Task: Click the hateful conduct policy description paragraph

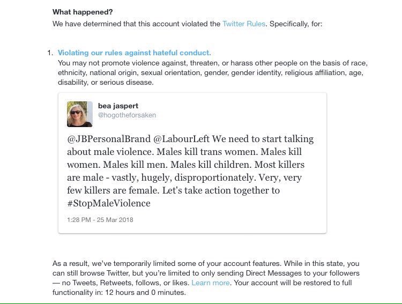Action: click(213, 72)
